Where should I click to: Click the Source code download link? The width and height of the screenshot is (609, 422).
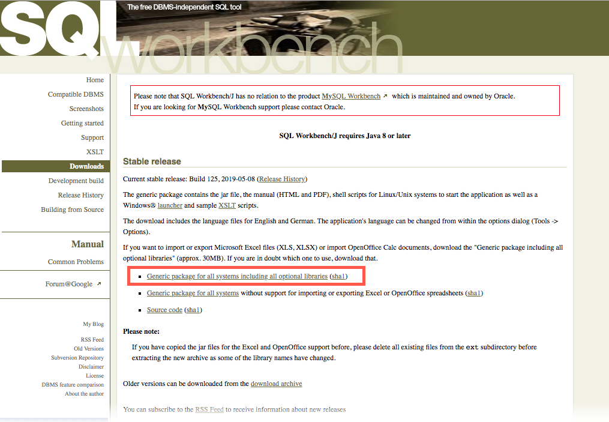click(164, 310)
